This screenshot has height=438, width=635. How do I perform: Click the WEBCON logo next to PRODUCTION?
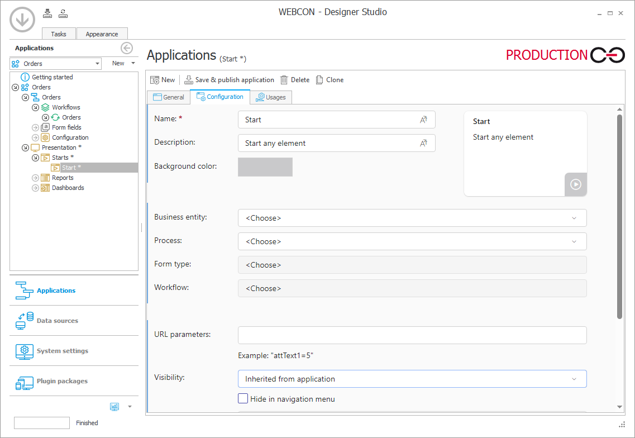pyautogui.click(x=608, y=55)
